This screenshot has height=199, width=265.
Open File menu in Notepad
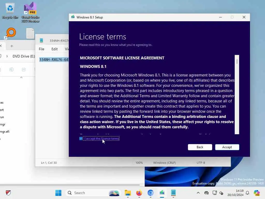tap(41, 49)
